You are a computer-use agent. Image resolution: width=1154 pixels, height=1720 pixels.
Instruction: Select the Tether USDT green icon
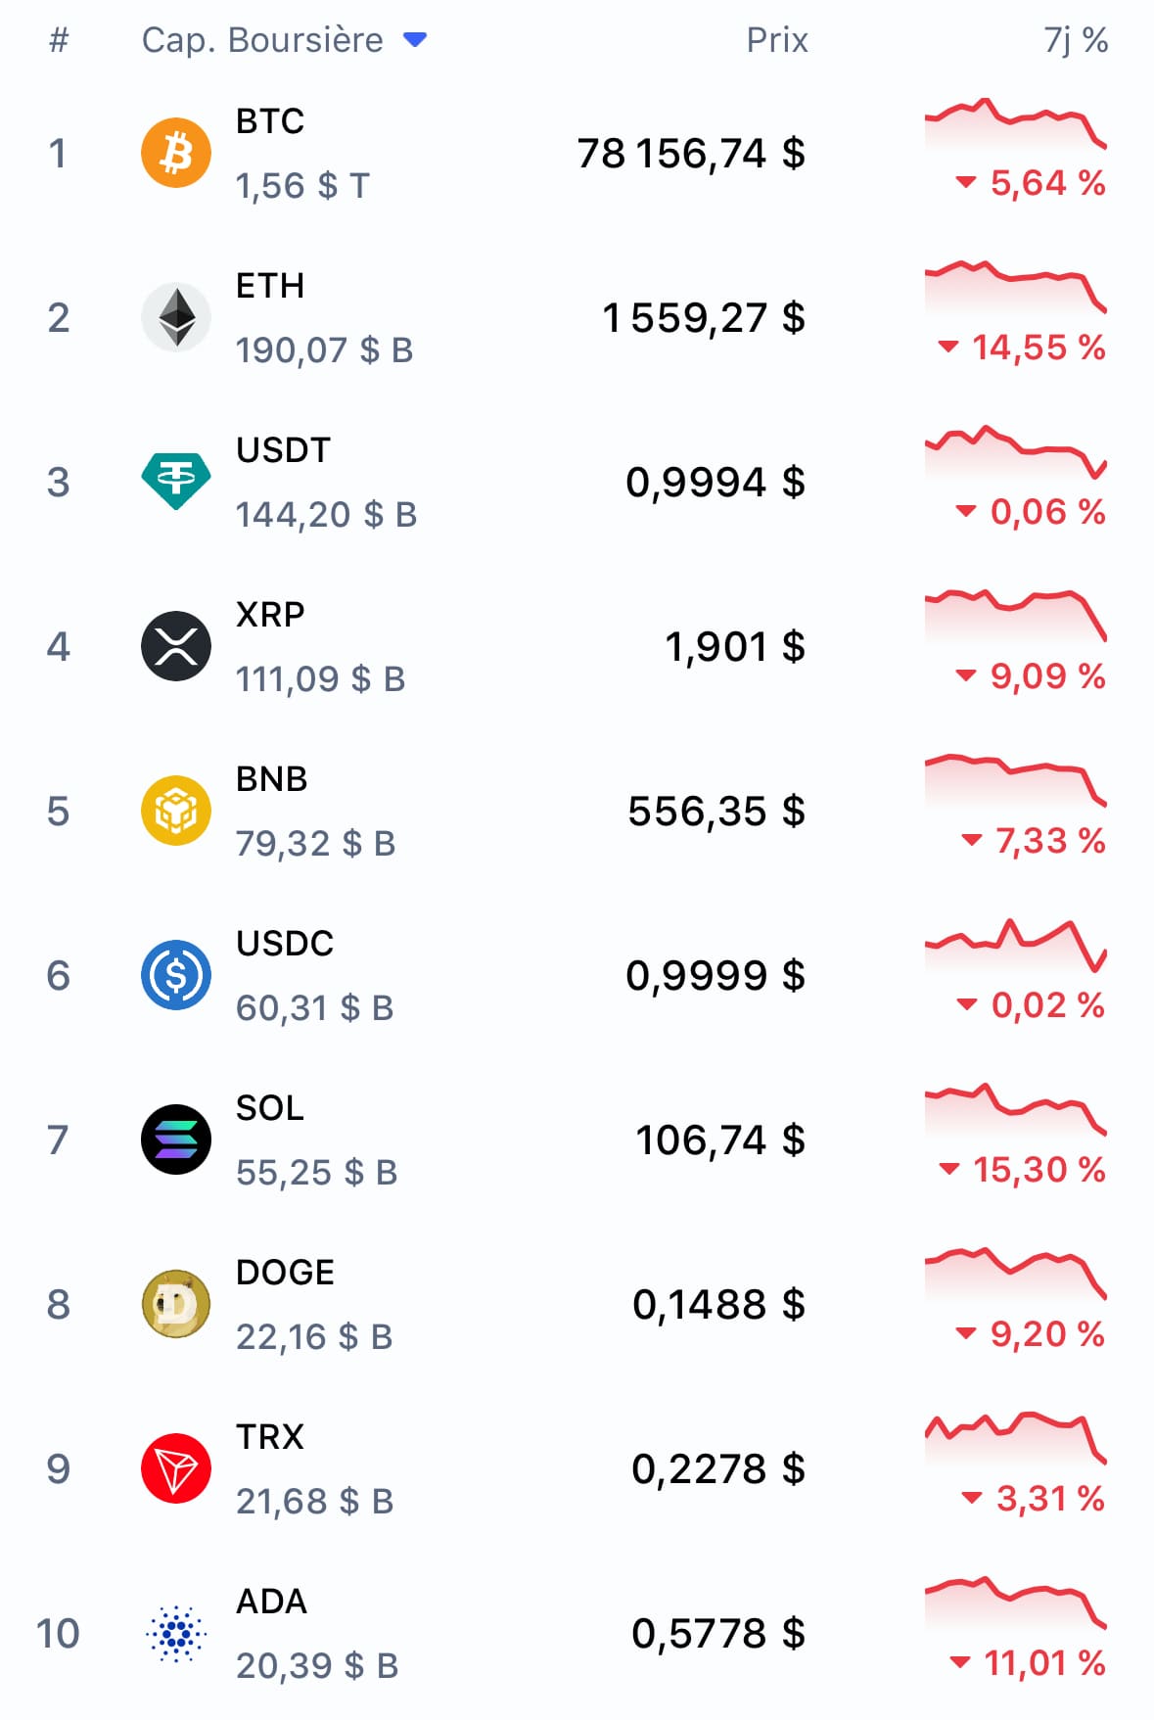(176, 482)
